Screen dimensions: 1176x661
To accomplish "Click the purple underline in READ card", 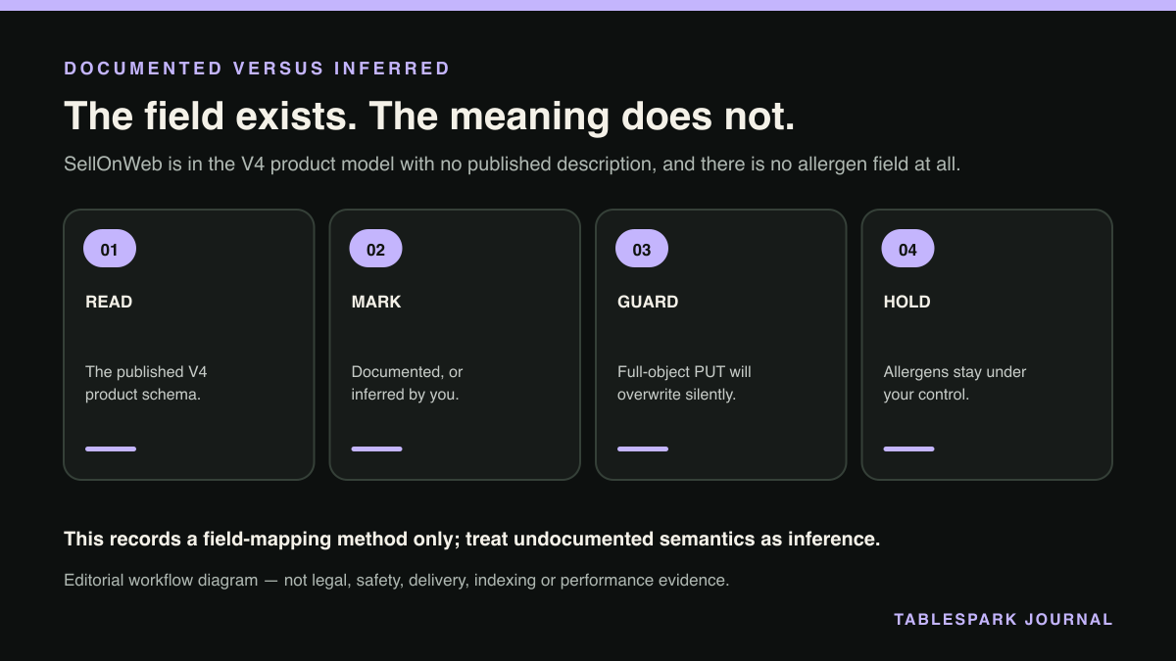I will pos(111,449).
